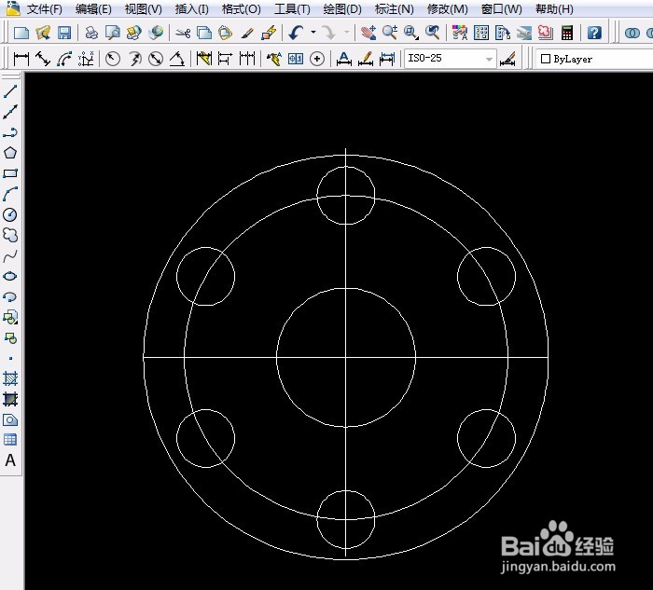
Task: Open the QuickCalc calculator icon
Action: (567, 33)
